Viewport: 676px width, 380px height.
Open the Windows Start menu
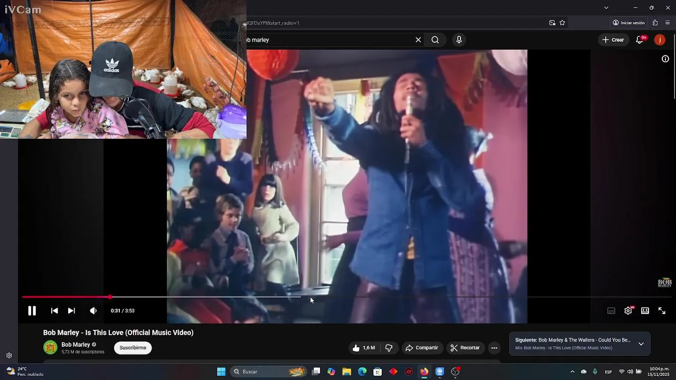[221, 372]
